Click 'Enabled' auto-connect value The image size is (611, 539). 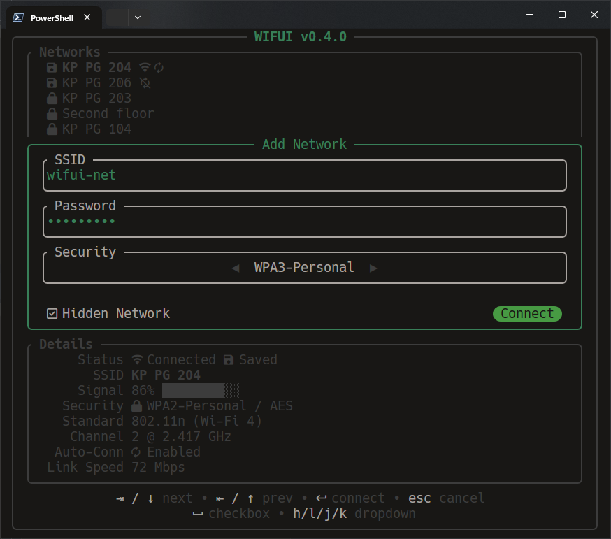pos(173,452)
